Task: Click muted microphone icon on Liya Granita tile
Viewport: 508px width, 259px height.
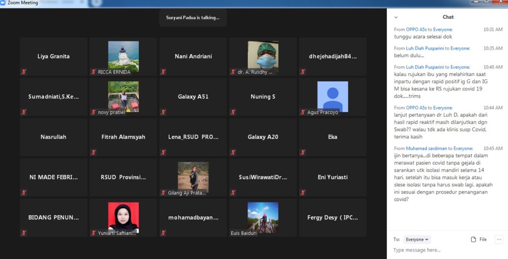Action: point(24,72)
